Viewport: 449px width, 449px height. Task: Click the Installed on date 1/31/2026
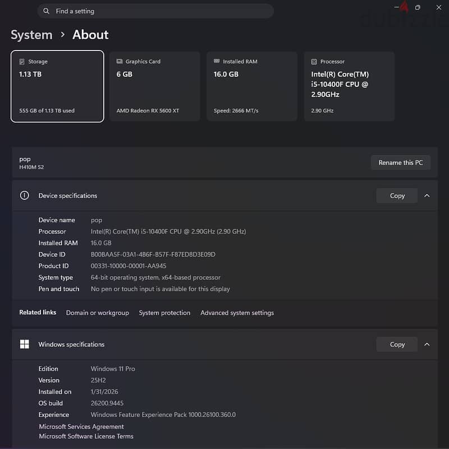click(x=104, y=392)
